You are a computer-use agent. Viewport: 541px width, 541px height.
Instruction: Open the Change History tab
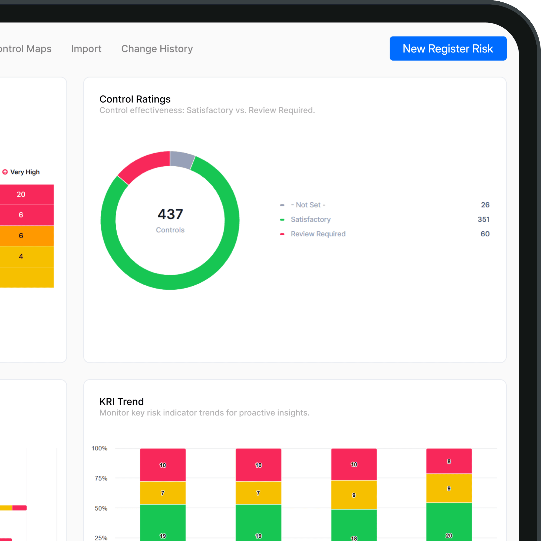[157, 49]
